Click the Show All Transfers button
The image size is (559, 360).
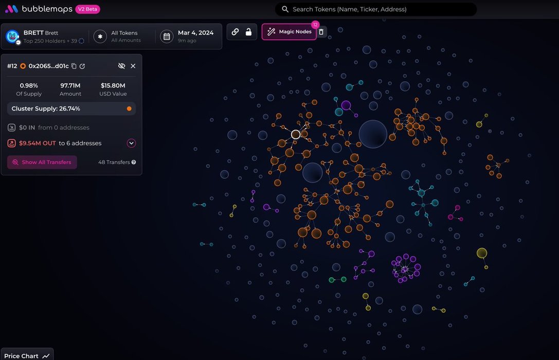click(x=42, y=163)
